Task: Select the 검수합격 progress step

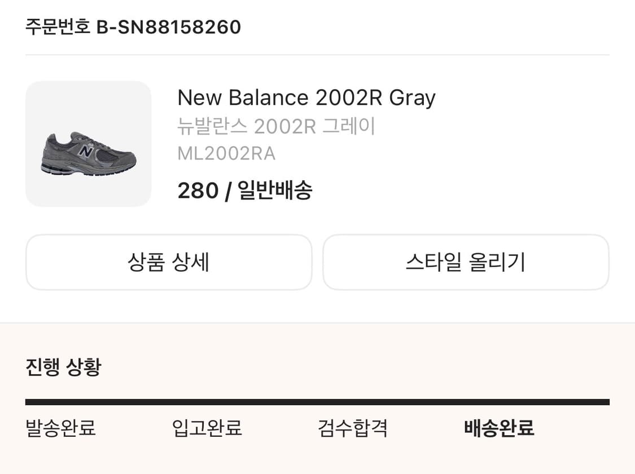Action: [x=353, y=428]
